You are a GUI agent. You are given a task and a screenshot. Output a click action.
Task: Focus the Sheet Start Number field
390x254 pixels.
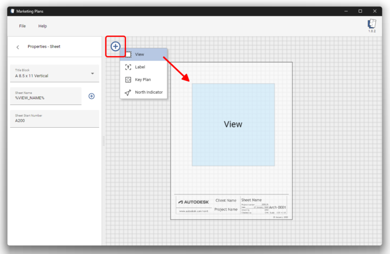pyautogui.click(x=54, y=119)
